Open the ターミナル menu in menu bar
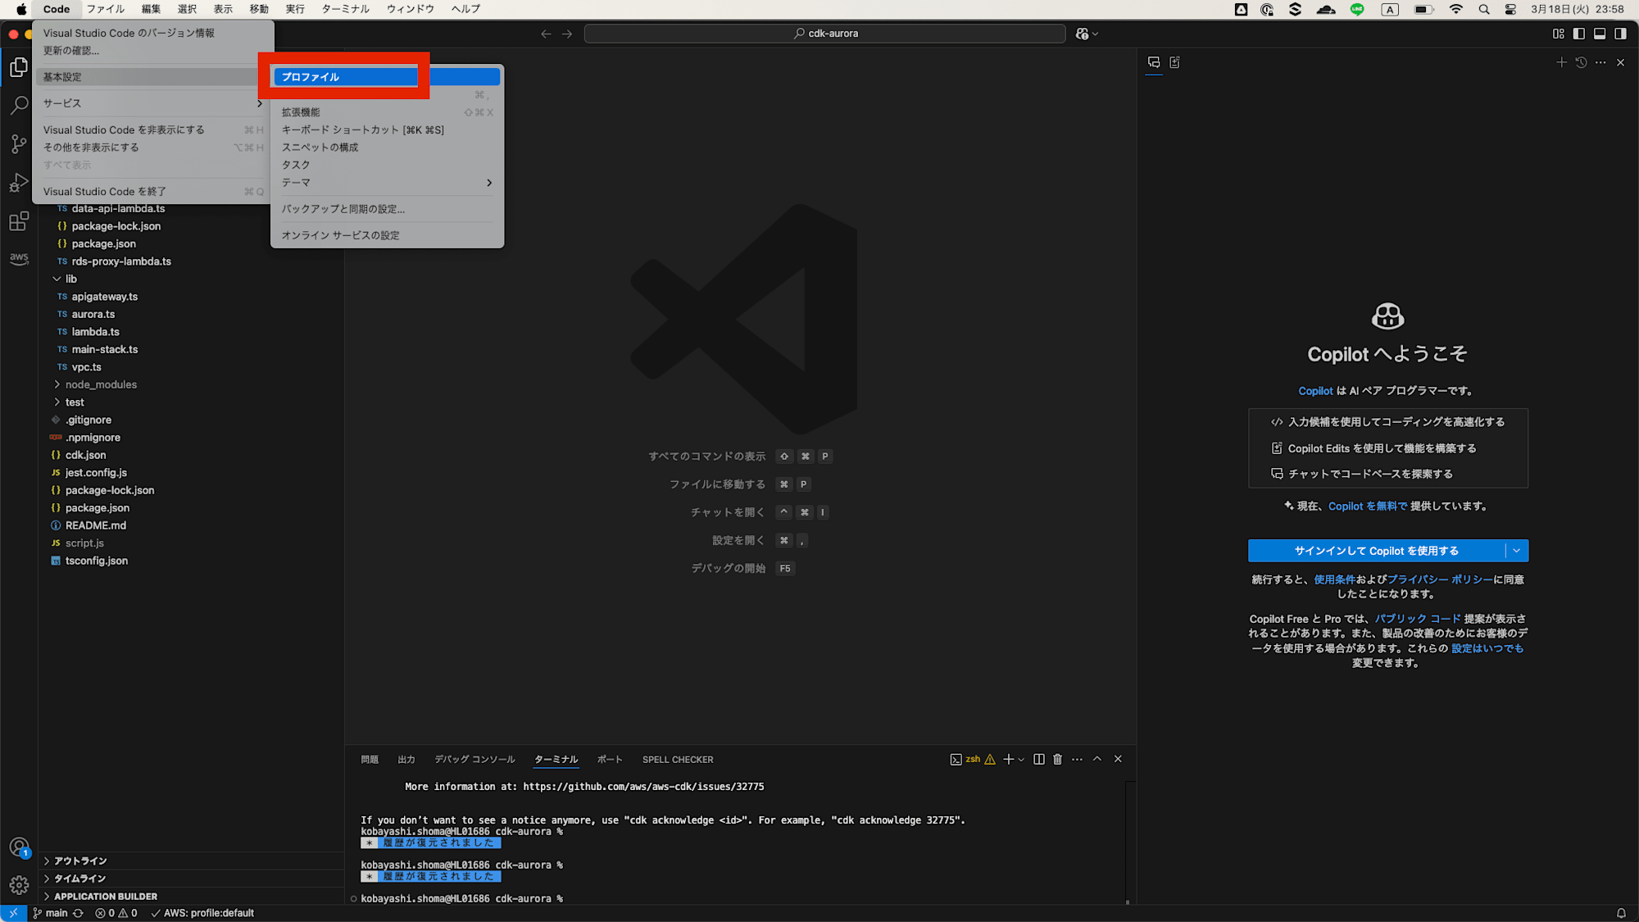The height and width of the screenshot is (922, 1639). 345,9
